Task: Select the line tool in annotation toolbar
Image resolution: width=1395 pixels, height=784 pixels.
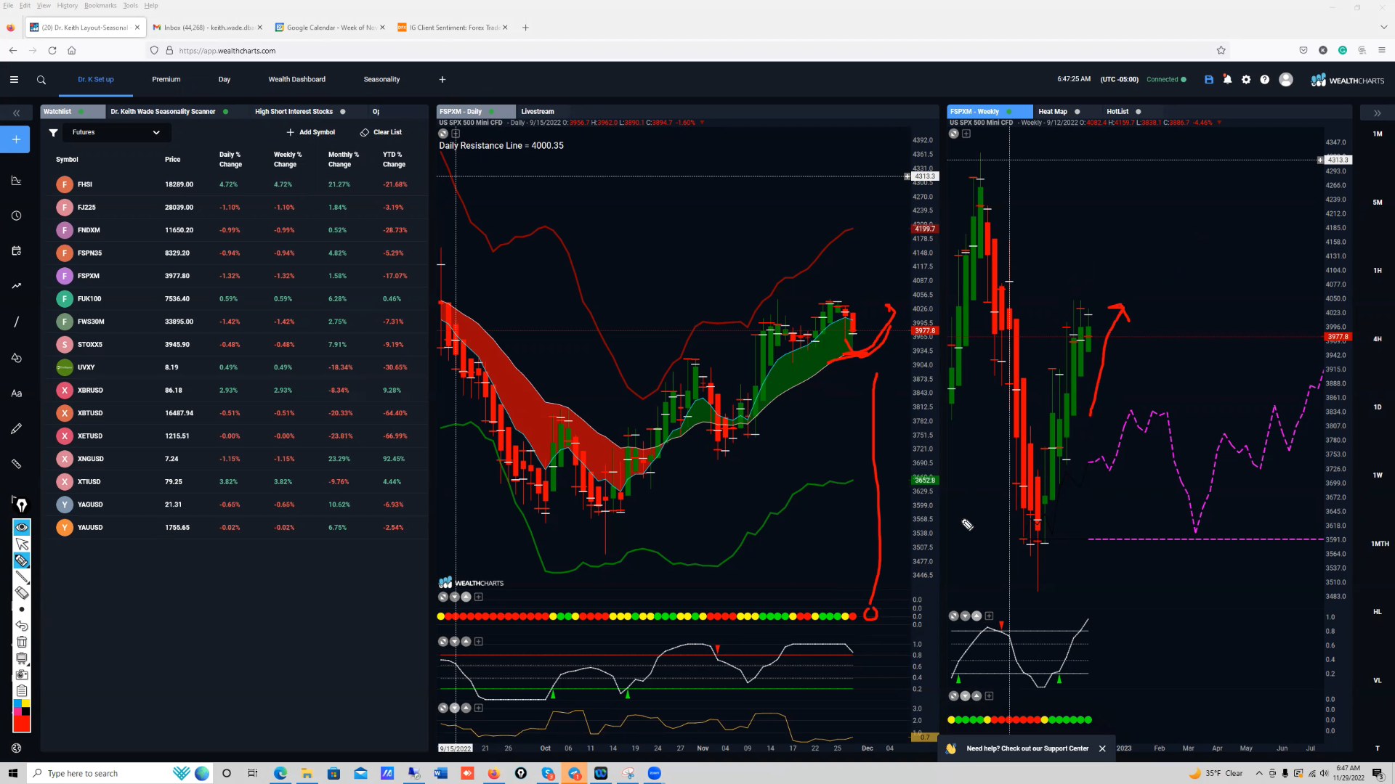Action: click(22, 577)
